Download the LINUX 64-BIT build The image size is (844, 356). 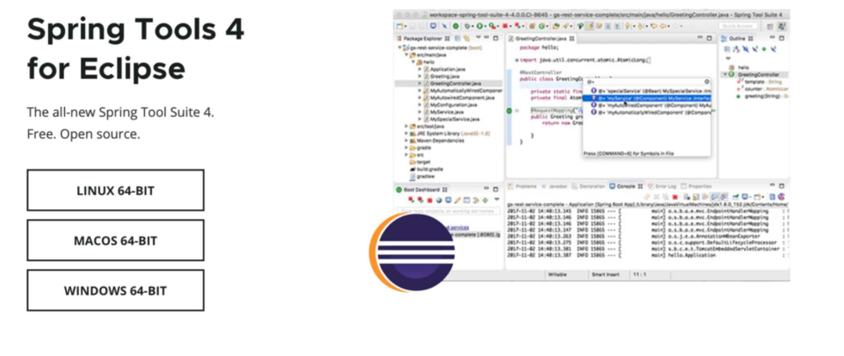click(116, 190)
